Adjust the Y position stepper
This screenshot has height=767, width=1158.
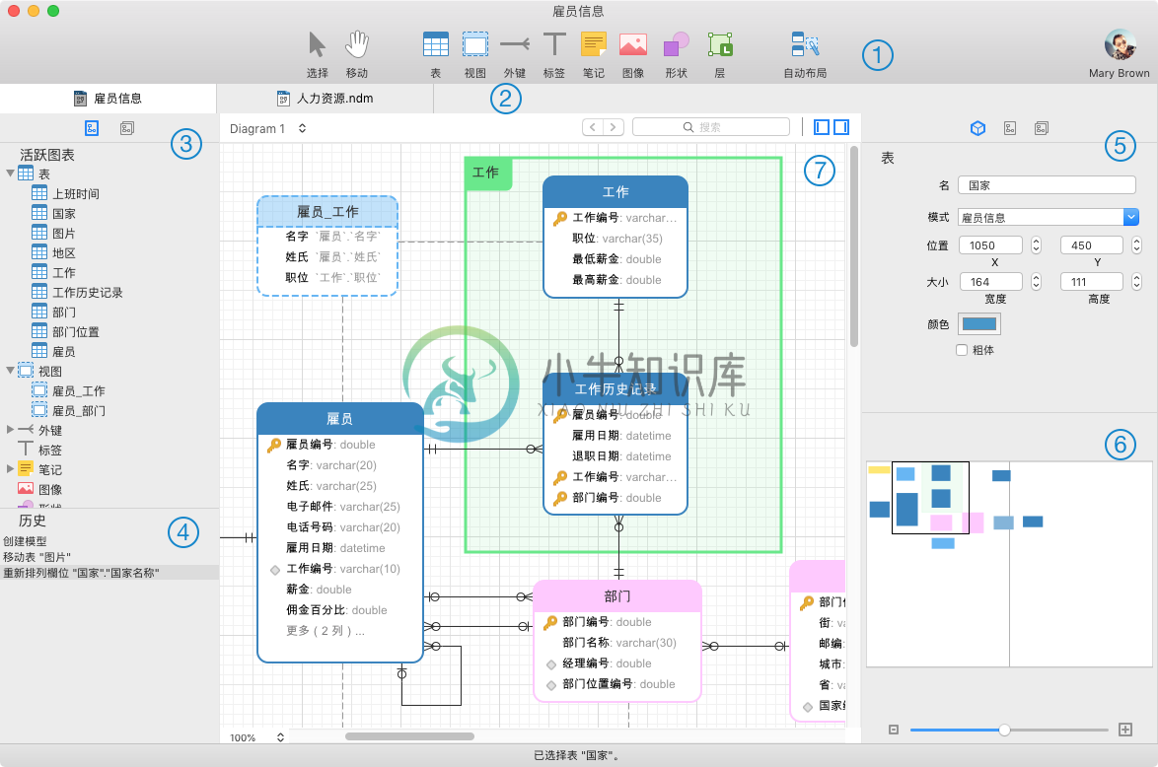(x=1136, y=245)
